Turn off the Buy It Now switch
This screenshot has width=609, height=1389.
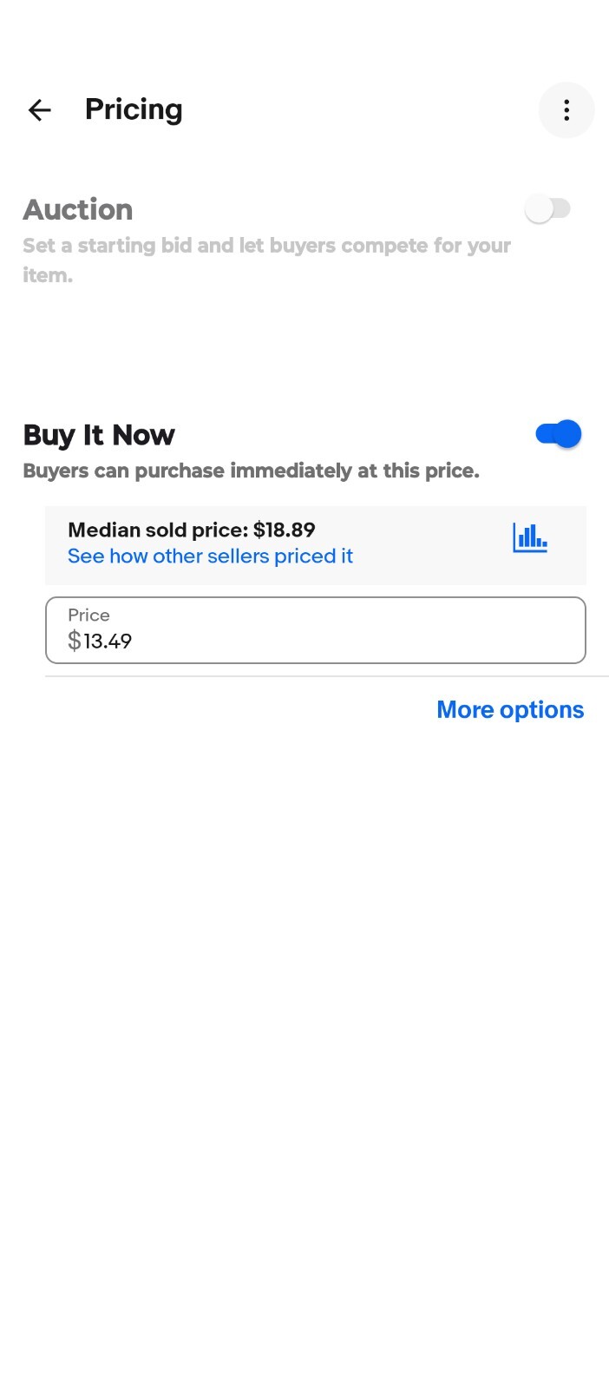[x=558, y=434]
